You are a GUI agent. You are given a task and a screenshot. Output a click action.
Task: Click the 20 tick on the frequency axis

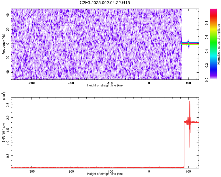click(8, 29)
